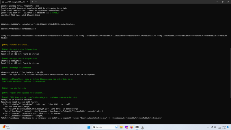Launch Firefox from the taskbar
The image size is (231, 130).
pyautogui.click(x=132, y=127)
